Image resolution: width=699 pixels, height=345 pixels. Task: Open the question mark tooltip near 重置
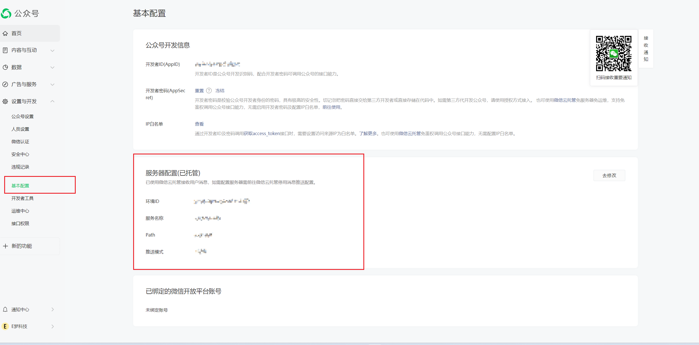[x=209, y=90]
